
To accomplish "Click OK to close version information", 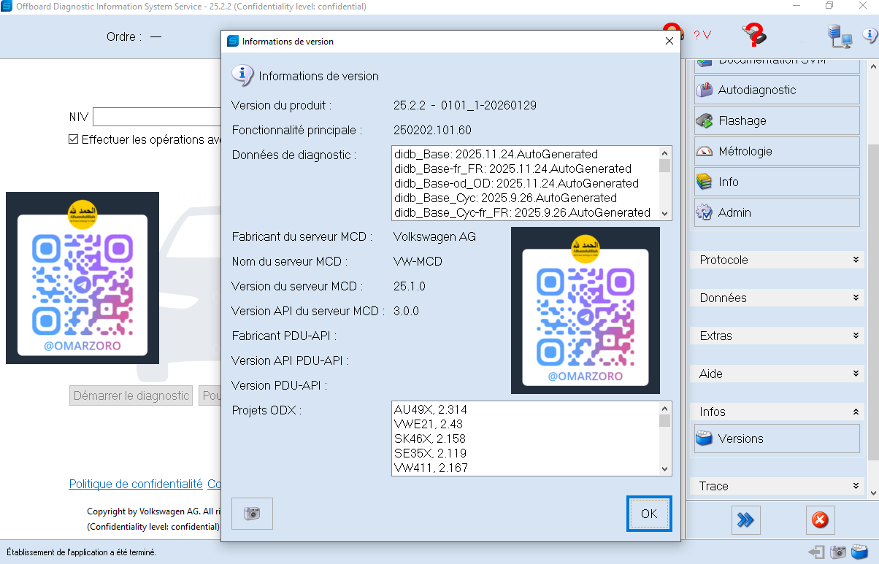I will [x=649, y=514].
